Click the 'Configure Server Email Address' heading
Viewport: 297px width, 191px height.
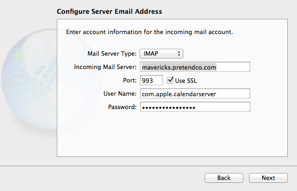coord(109,12)
